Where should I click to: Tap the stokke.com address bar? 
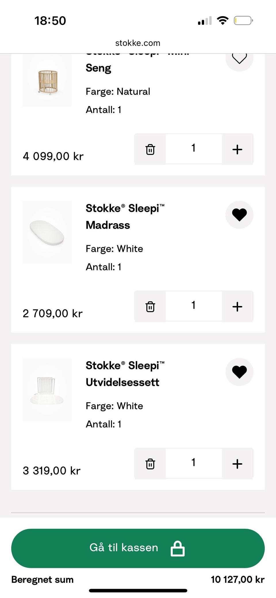tap(138, 43)
